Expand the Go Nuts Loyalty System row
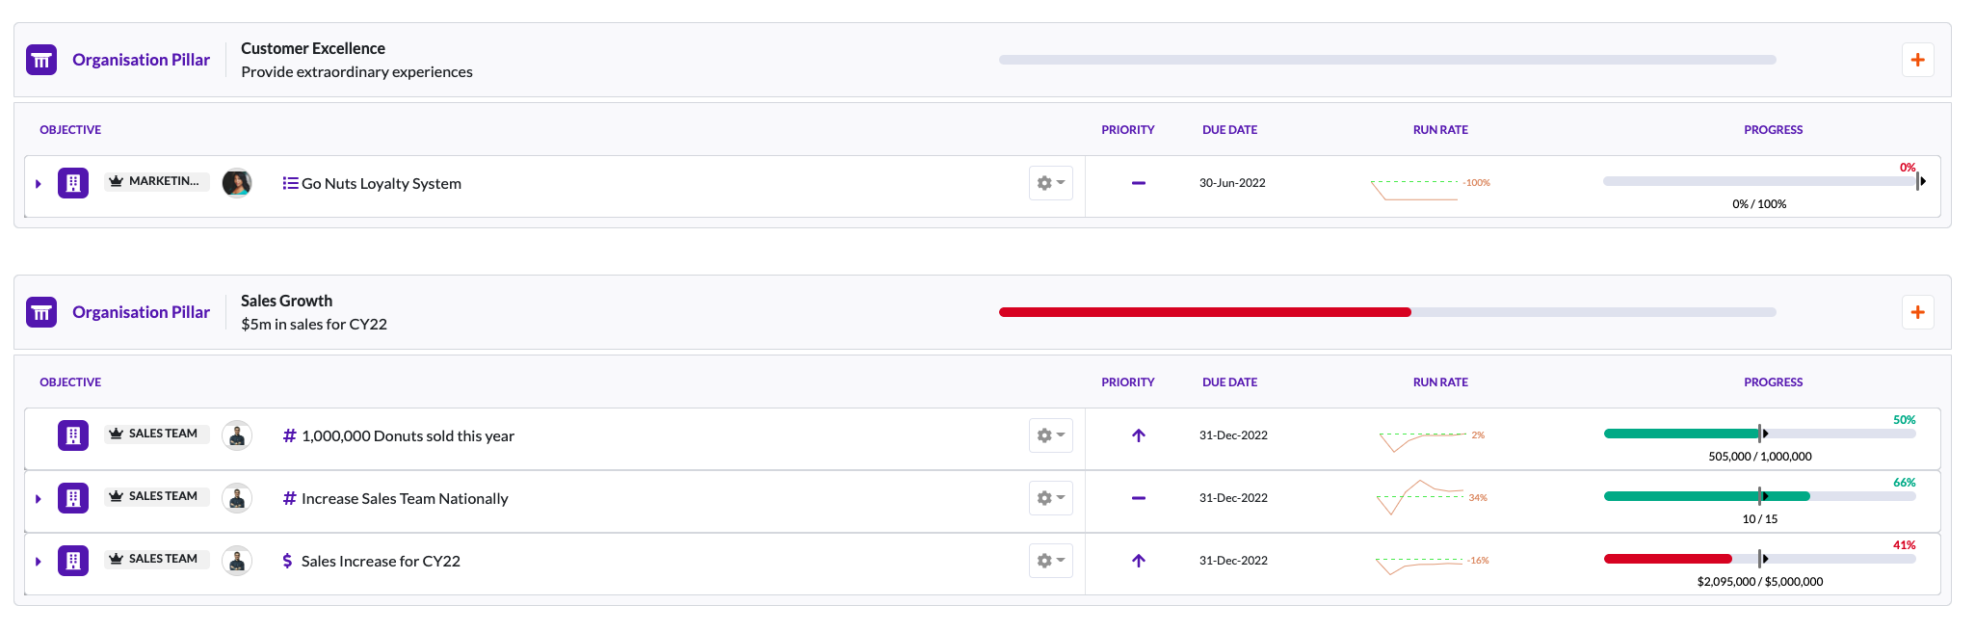This screenshot has height=632, width=1975. coord(39,183)
